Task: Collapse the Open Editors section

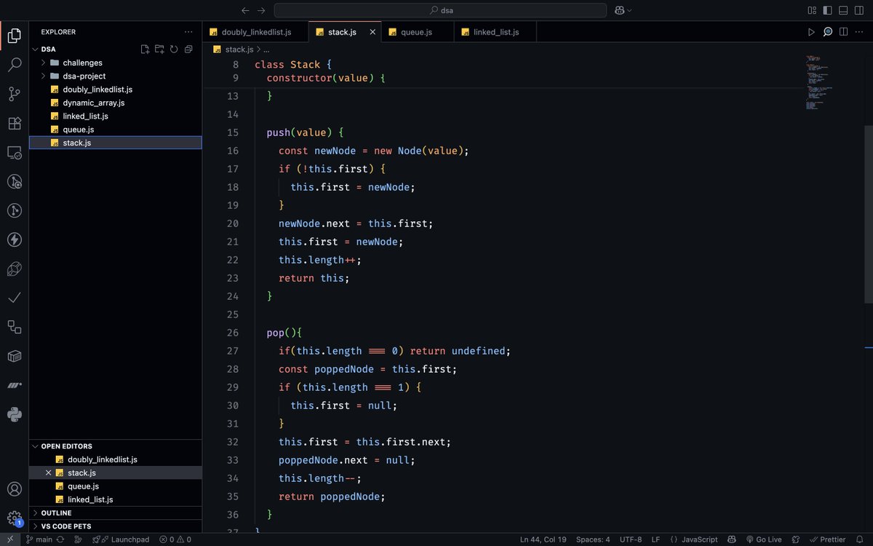Action: [x=116, y=446]
